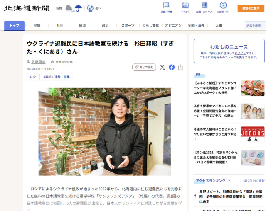Image resolution: width=266 pixels, height=211 pixels.
Task: Click the 記事を検索 search field
Action: point(255,26)
